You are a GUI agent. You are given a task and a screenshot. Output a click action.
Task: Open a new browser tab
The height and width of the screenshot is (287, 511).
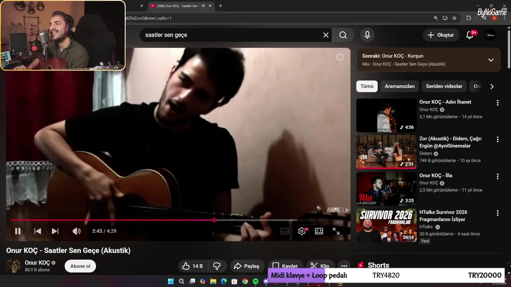(x=220, y=6)
